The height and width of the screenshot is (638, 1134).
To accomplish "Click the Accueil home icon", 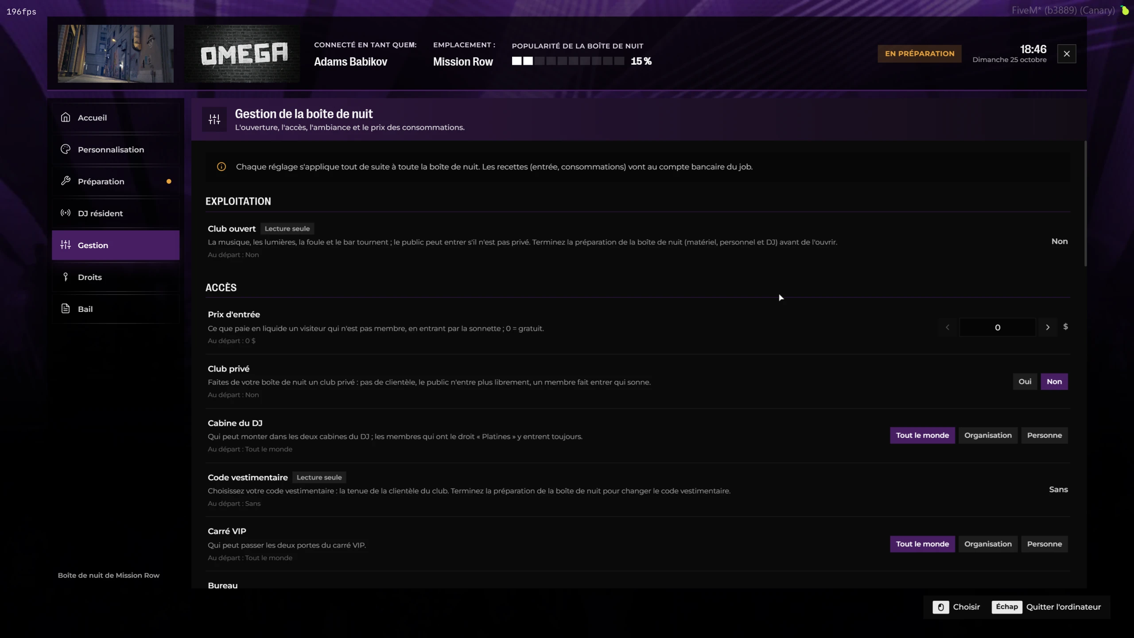I will click(66, 117).
